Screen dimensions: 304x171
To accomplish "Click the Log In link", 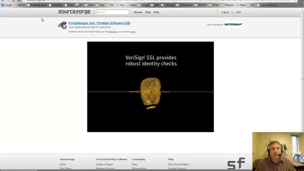I will coord(225,12).
